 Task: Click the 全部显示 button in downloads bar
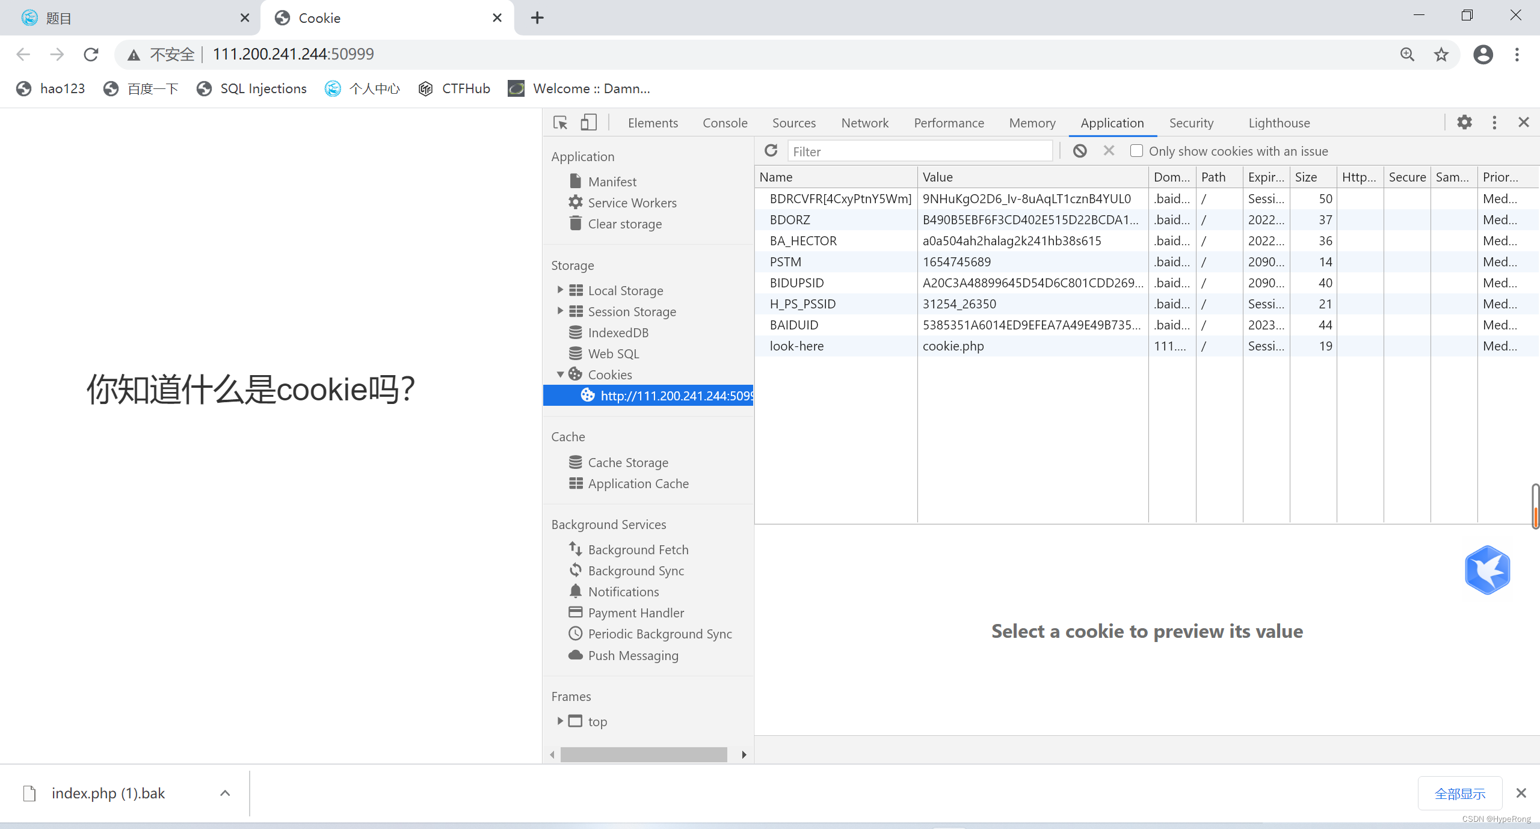point(1459,794)
